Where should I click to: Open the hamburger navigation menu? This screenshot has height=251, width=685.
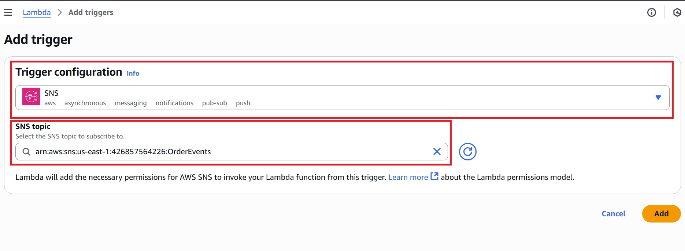pos(8,12)
